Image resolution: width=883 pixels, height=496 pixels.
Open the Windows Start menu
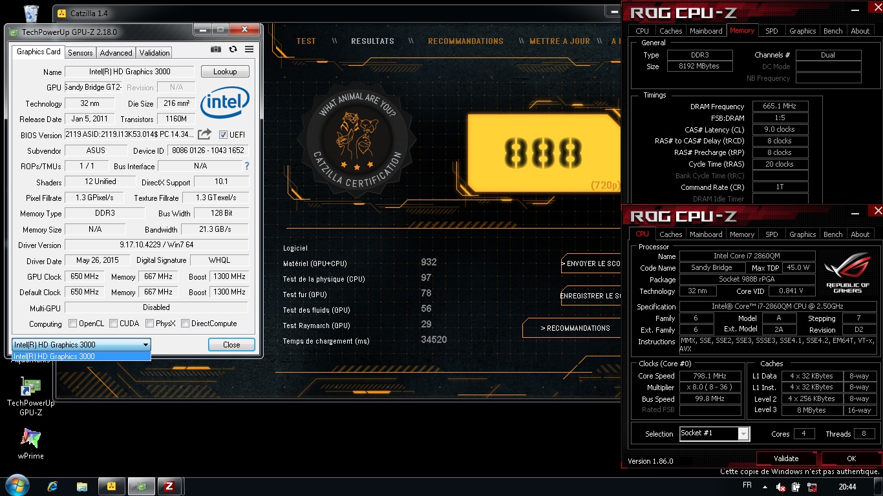click(x=16, y=486)
